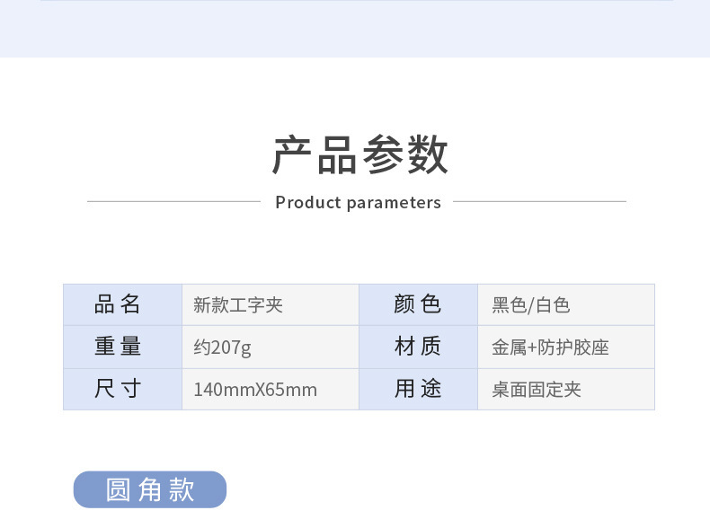Click the 金属 text in the material value
Screen dimensions: 710x528
pos(507,348)
